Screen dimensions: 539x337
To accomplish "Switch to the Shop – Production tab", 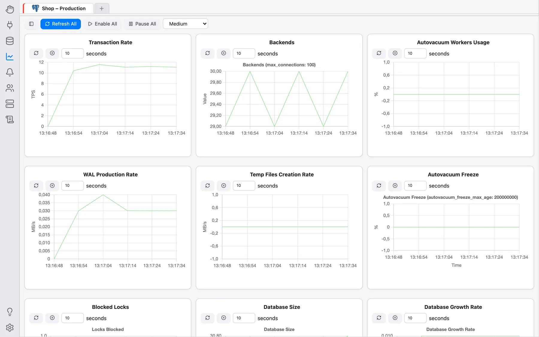I will 59,8.
